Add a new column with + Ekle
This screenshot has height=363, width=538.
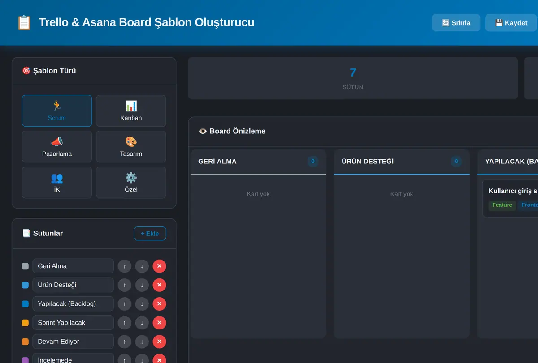[150, 234]
